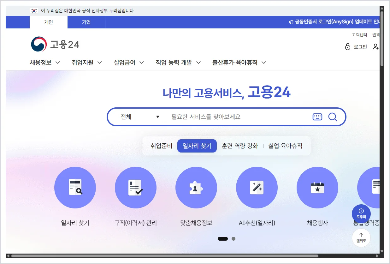This screenshot has width=390, height=264.
Task: Open the AI추천(일자리) magic wand icon
Action: click(257, 188)
